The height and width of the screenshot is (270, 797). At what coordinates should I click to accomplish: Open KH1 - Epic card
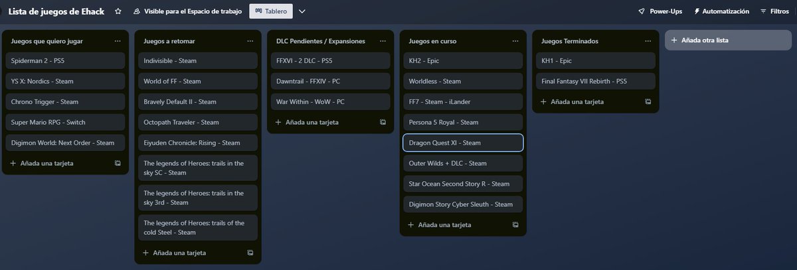[596, 61]
